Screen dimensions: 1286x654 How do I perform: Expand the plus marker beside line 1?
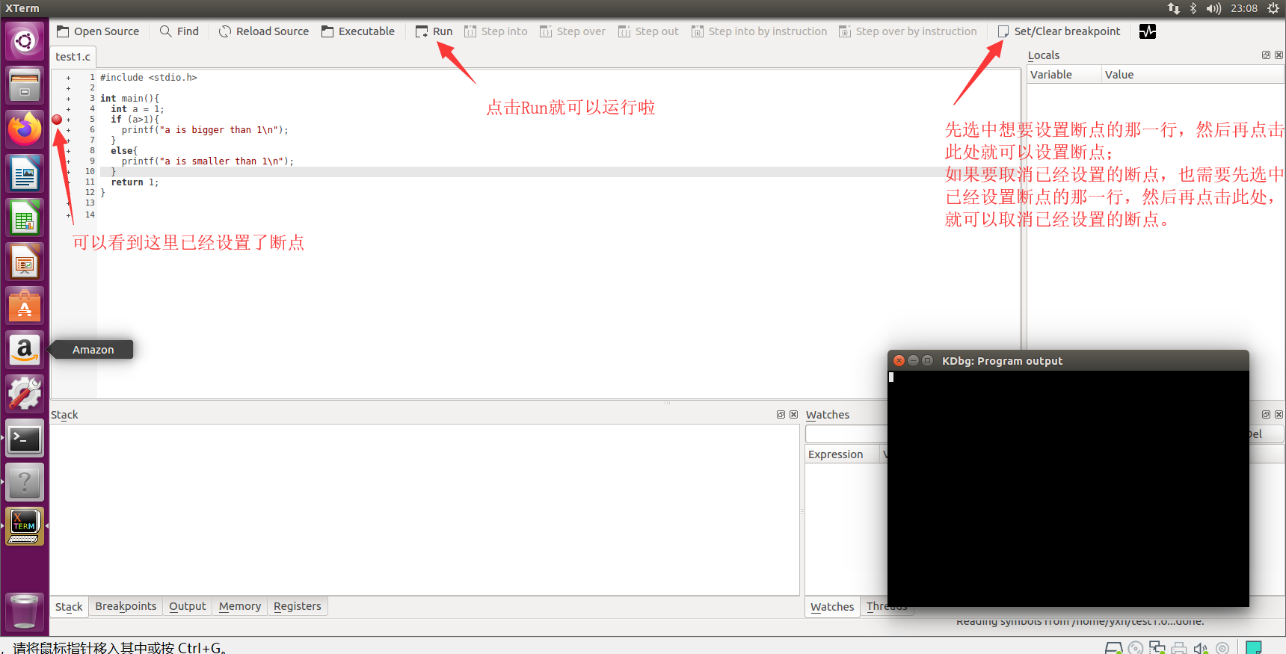tap(68, 78)
